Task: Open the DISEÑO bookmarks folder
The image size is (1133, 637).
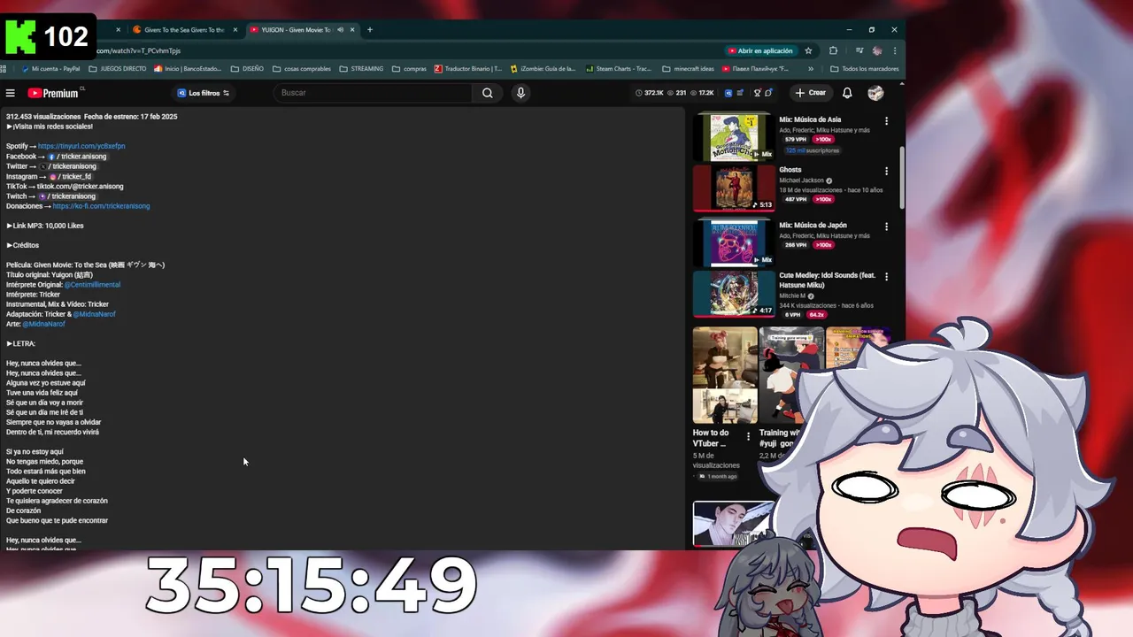Action: coord(247,69)
